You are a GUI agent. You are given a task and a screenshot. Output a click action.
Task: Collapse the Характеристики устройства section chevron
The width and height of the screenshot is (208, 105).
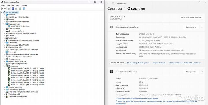[x=202, y=27]
